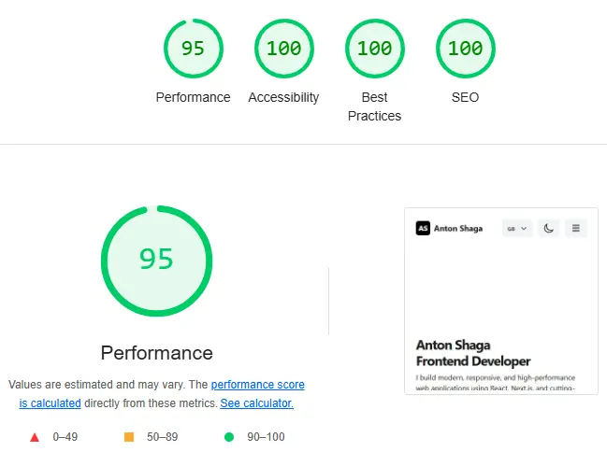Click the "See calculator." link
Image resolution: width=607 pixels, height=466 pixels.
[x=256, y=403]
